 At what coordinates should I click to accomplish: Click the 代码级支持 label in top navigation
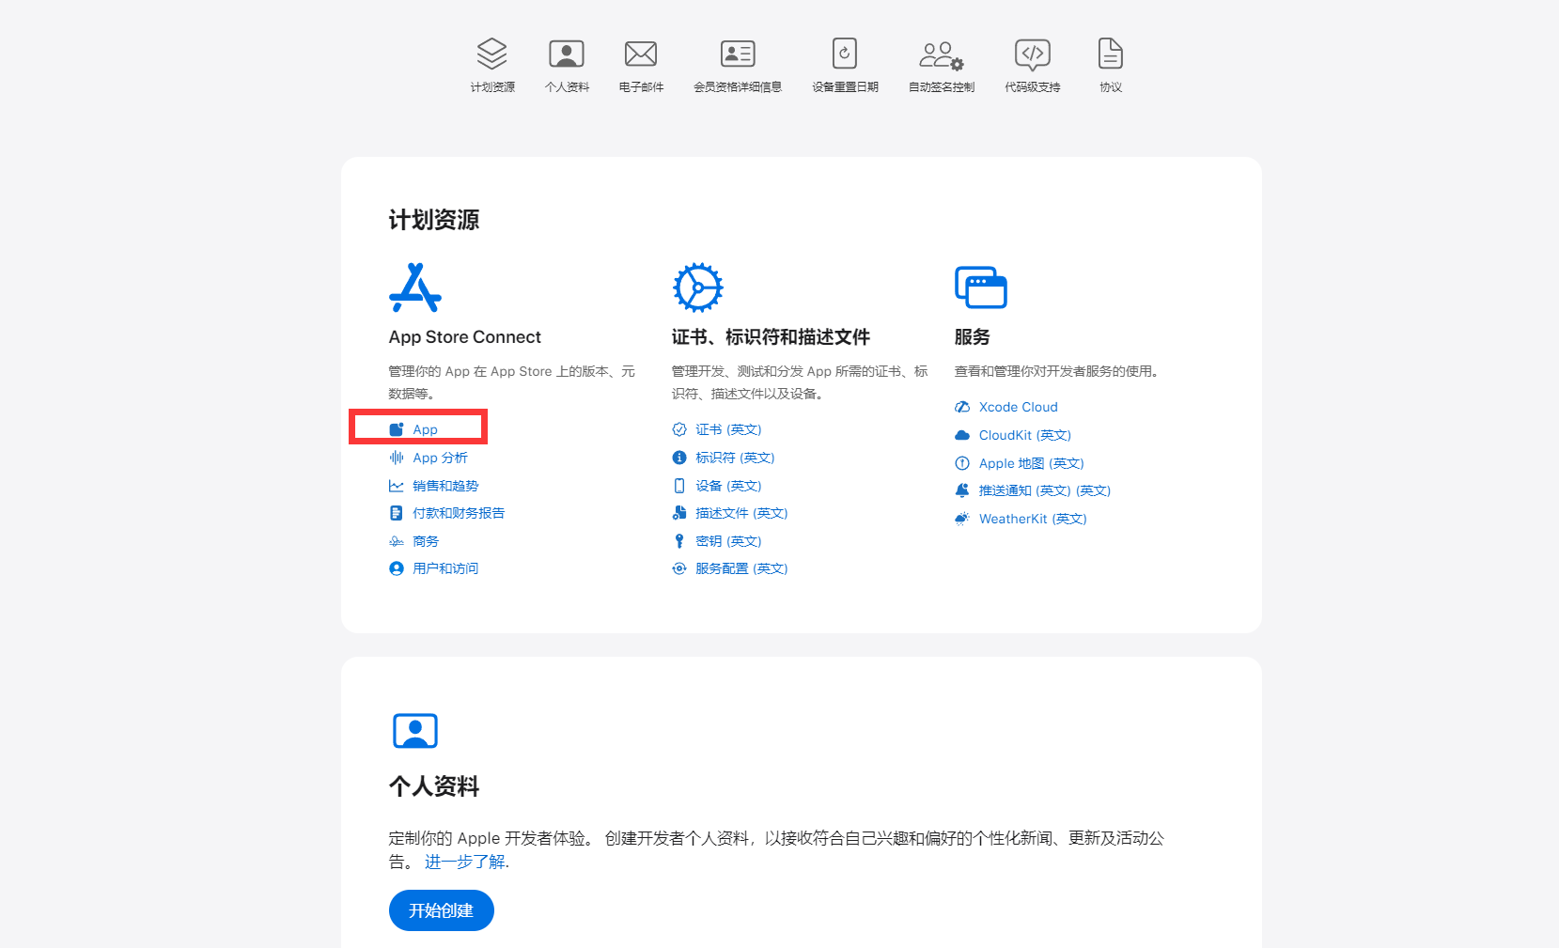click(1032, 87)
